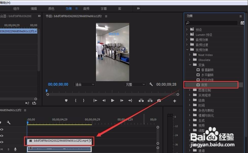Solo the audio track with S
The image size is (248, 153).
click(8, 149)
